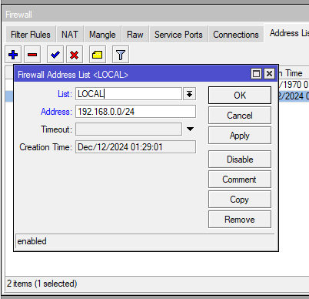The image size is (309, 299).
Task: Click the Time column header
Action: pyautogui.click(x=294, y=73)
